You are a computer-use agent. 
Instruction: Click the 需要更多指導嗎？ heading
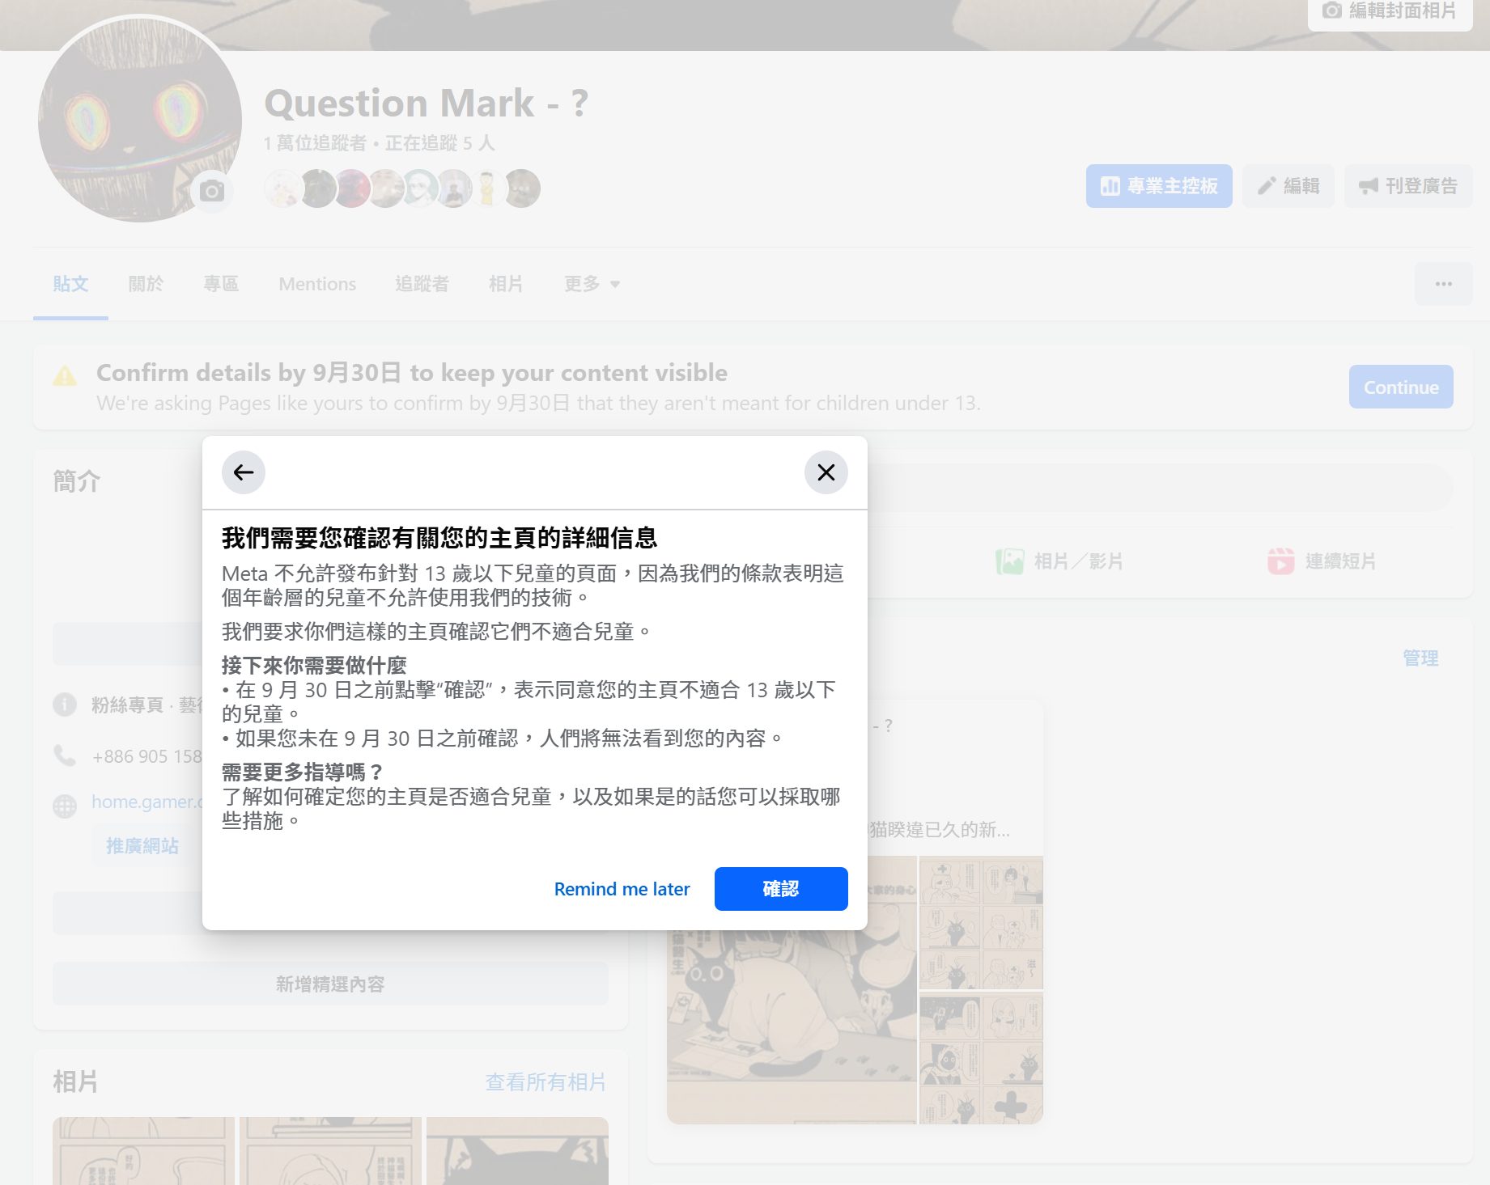point(302,772)
